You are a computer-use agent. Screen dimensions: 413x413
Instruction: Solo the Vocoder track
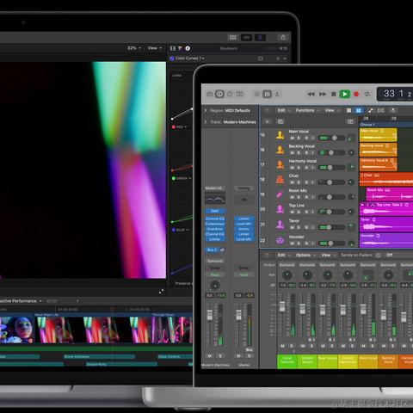click(299, 243)
